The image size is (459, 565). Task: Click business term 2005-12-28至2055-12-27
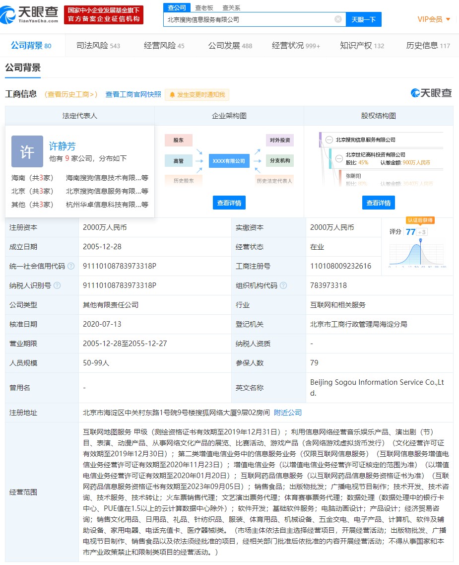[125, 344]
